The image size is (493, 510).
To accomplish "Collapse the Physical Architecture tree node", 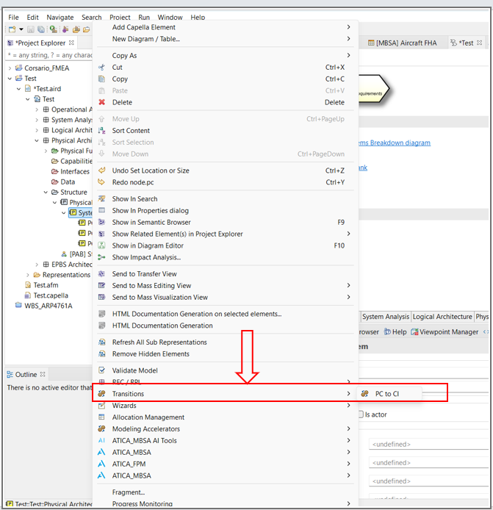I will (x=37, y=140).
